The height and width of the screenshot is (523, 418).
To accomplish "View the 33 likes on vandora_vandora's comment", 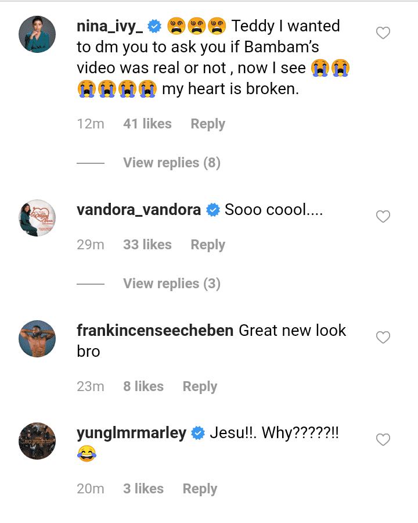I will pyautogui.click(x=147, y=245).
